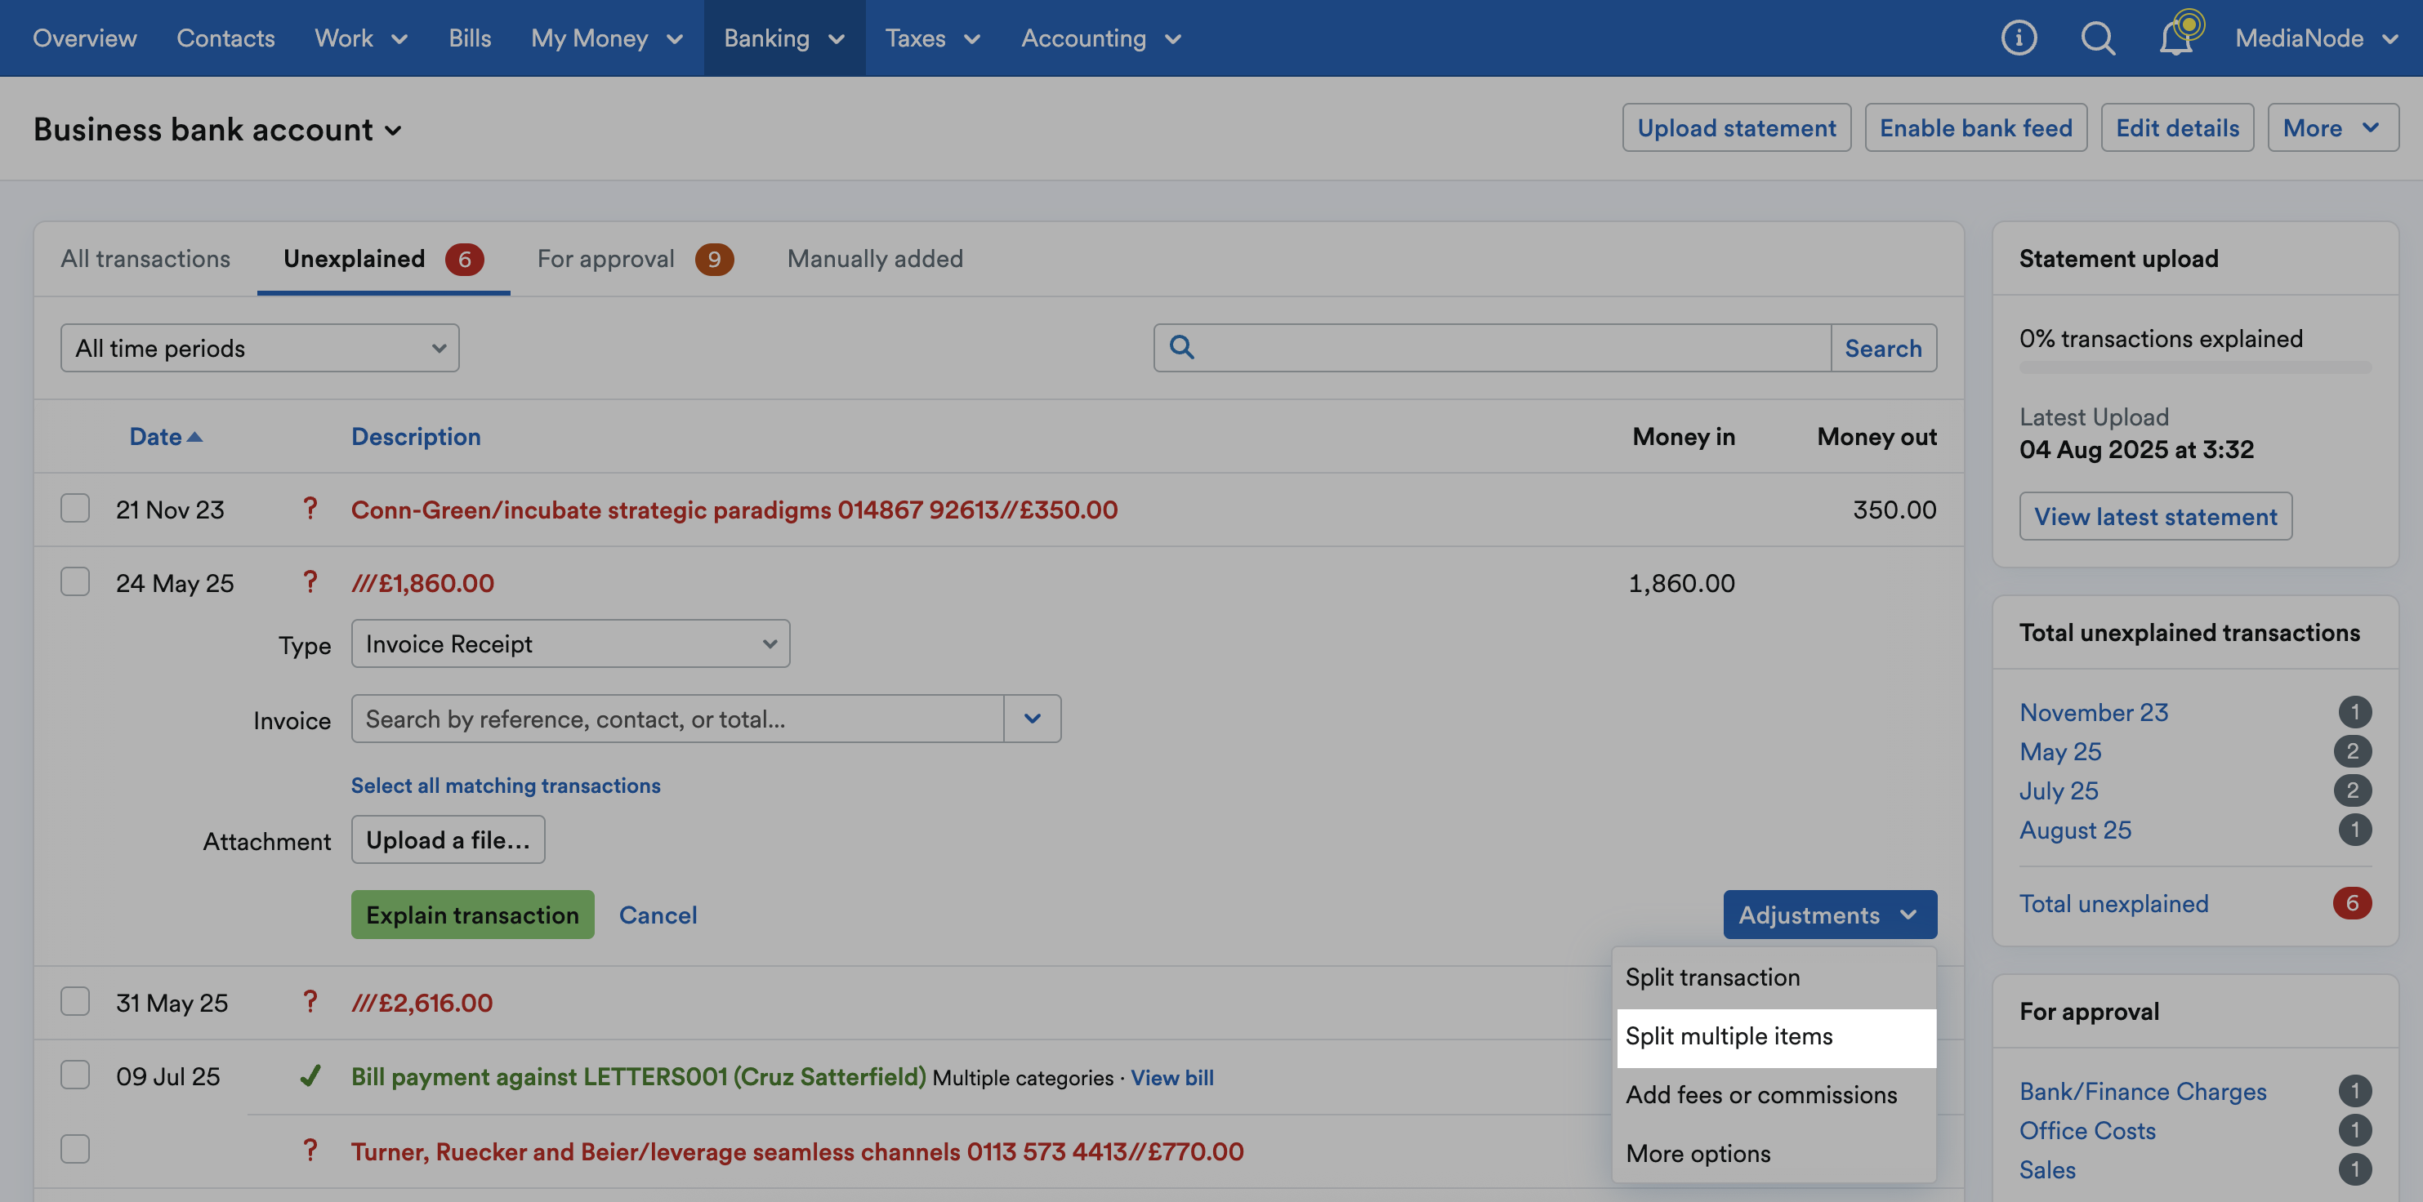Viewport: 2423px width, 1202px height.
Task: Switch to the For approval tab
Action: pyautogui.click(x=635, y=259)
